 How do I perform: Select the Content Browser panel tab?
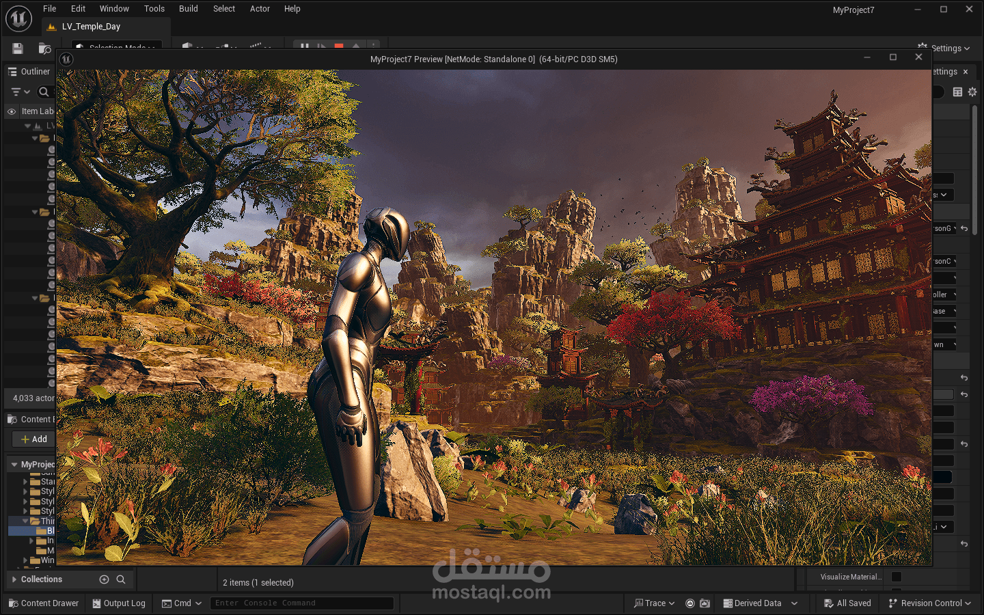(31, 420)
